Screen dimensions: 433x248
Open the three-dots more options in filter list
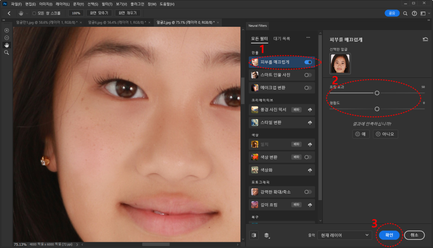[308, 38]
